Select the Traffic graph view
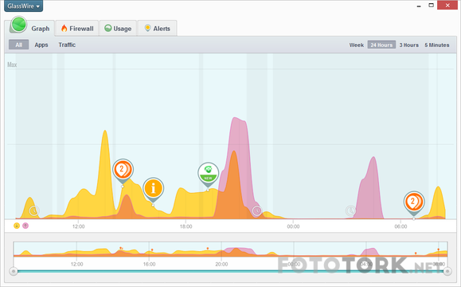This screenshot has width=461, height=287. click(67, 45)
